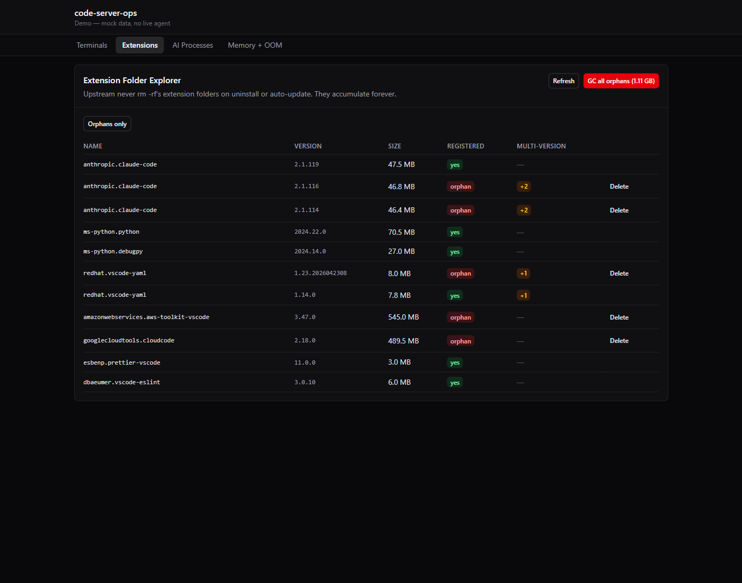The width and height of the screenshot is (742, 583).
Task: Click the +1 badge in 1.23.2026042308 row
Action: (523, 273)
